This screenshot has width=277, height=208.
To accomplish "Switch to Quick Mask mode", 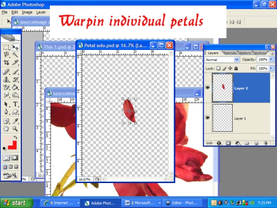I will [15, 158].
